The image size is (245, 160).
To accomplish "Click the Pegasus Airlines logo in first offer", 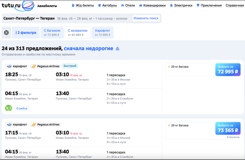I will pos(33,66).
